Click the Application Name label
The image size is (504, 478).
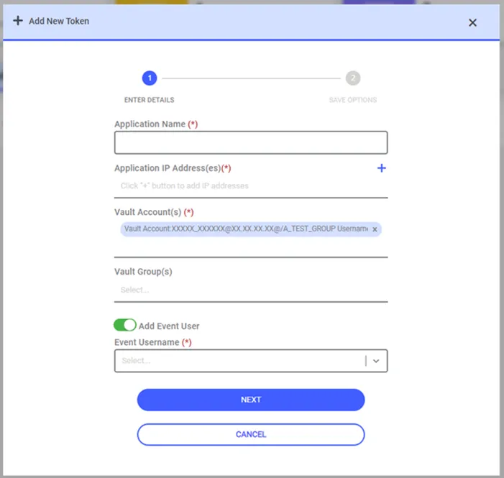tap(156, 124)
